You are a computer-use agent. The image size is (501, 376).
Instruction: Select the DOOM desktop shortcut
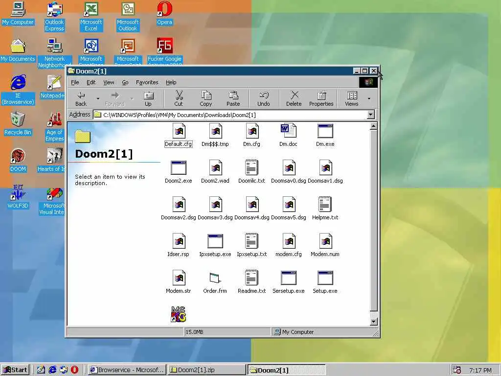click(18, 161)
